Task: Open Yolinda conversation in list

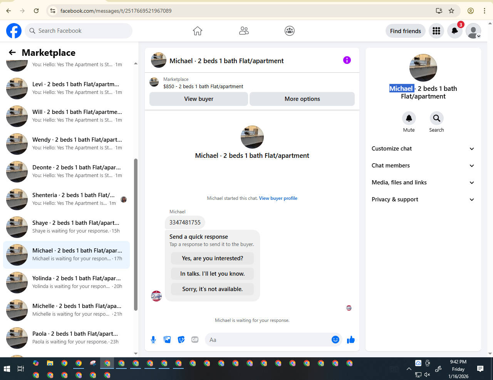Action: pos(66,282)
